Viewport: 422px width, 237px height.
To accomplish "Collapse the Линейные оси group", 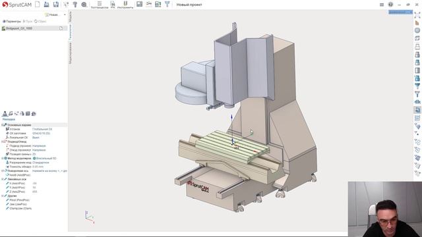I will pos(3,179).
